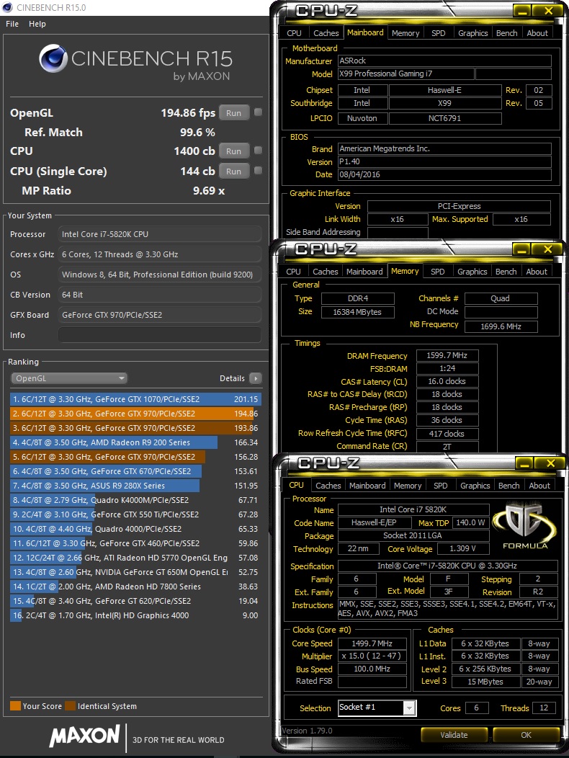Select ranking row 7 ASUS R9 280X Series
This screenshot has width=569, height=758.
(x=136, y=486)
